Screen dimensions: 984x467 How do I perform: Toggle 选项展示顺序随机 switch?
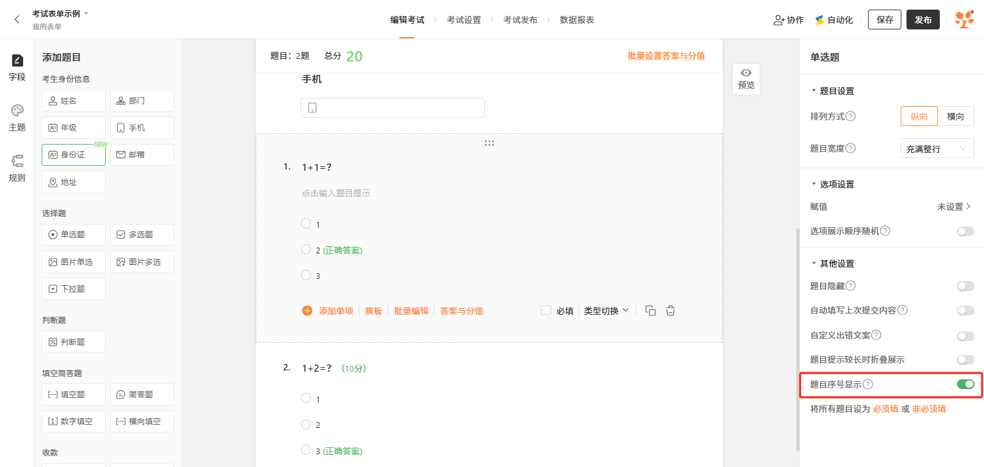pyautogui.click(x=965, y=231)
